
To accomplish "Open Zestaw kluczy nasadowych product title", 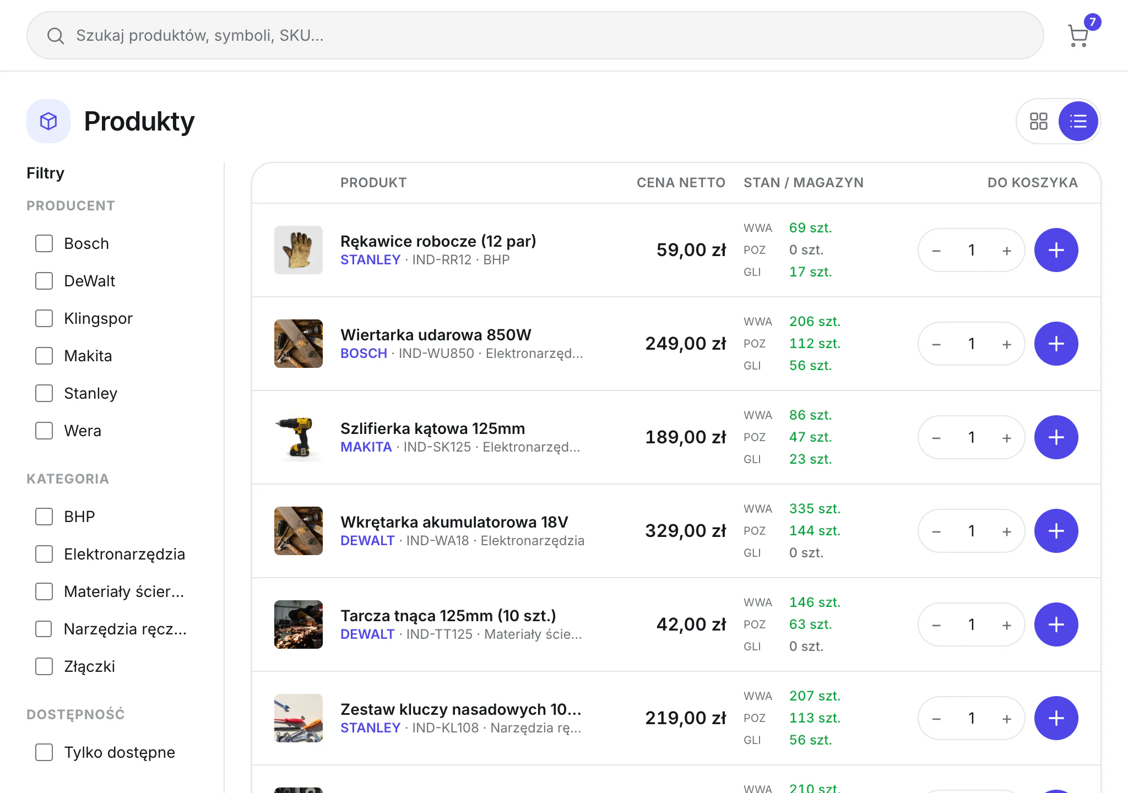I will pyautogui.click(x=460, y=709).
